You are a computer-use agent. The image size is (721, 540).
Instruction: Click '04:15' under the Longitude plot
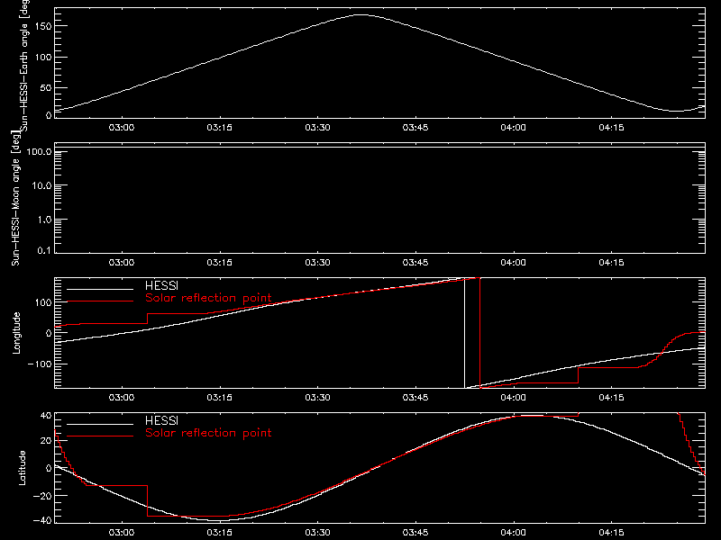[611, 397]
